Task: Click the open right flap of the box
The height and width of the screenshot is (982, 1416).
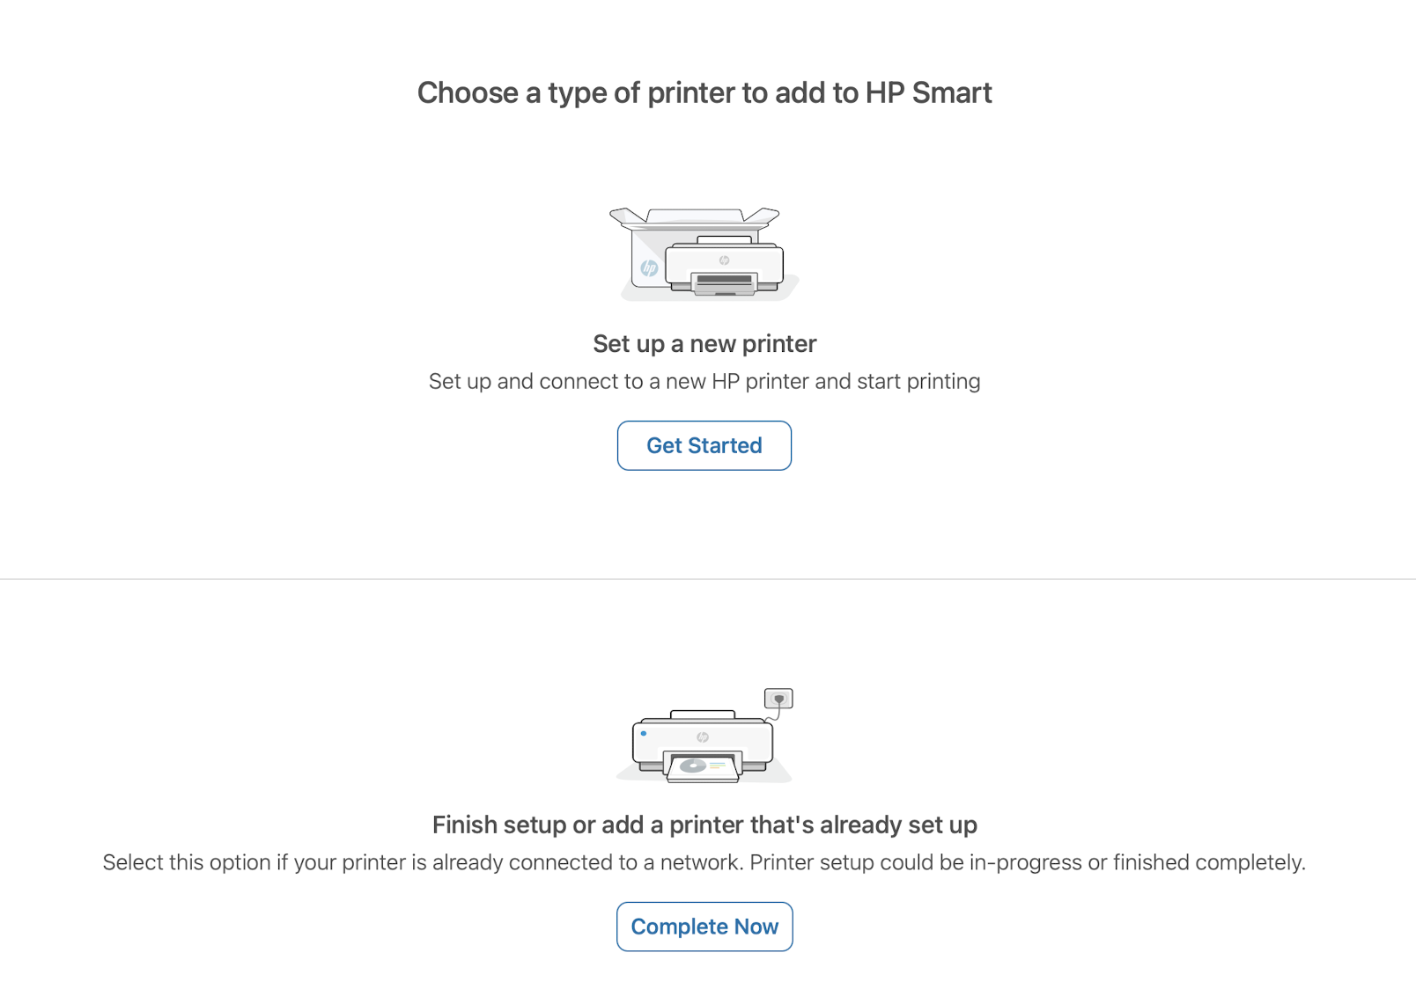Action: click(x=762, y=216)
